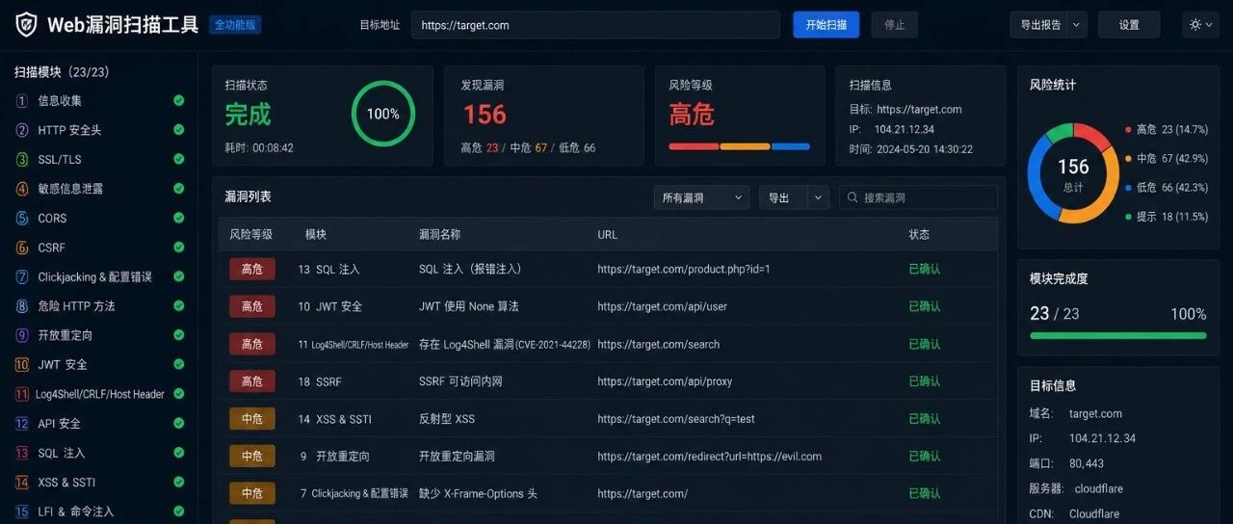Image resolution: width=1233 pixels, height=524 pixels.
Task: Select module number 13 SQL 注入 icon
Action: 22,453
